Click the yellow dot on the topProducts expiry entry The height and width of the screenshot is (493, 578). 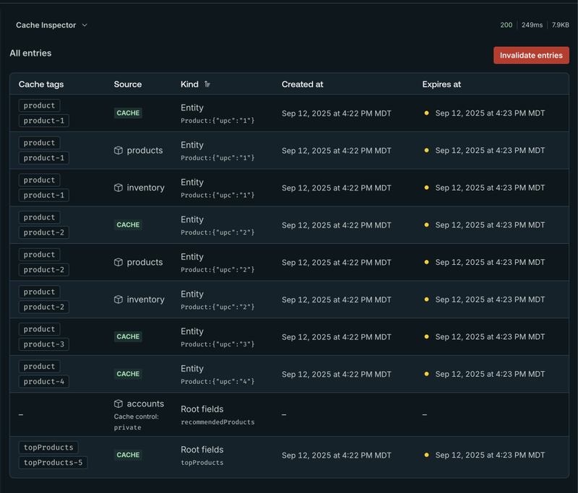(x=426, y=455)
